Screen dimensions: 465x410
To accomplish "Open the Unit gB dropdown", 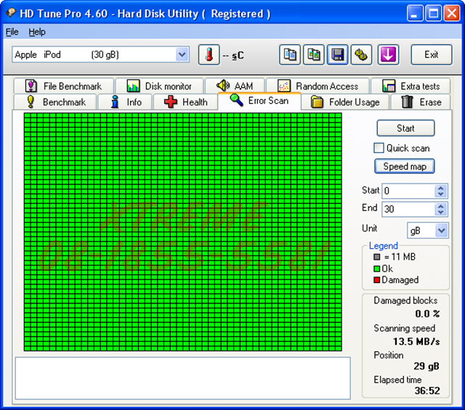I will (441, 230).
